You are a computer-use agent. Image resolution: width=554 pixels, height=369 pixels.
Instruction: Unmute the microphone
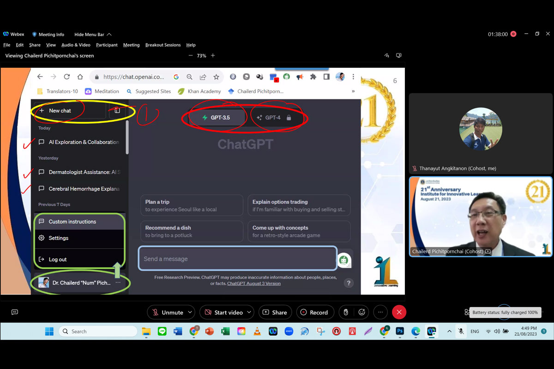[x=167, y=312]
